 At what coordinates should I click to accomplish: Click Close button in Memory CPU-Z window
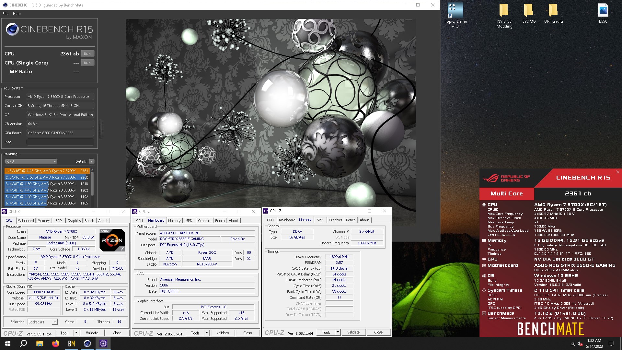(x=378, y=332)
